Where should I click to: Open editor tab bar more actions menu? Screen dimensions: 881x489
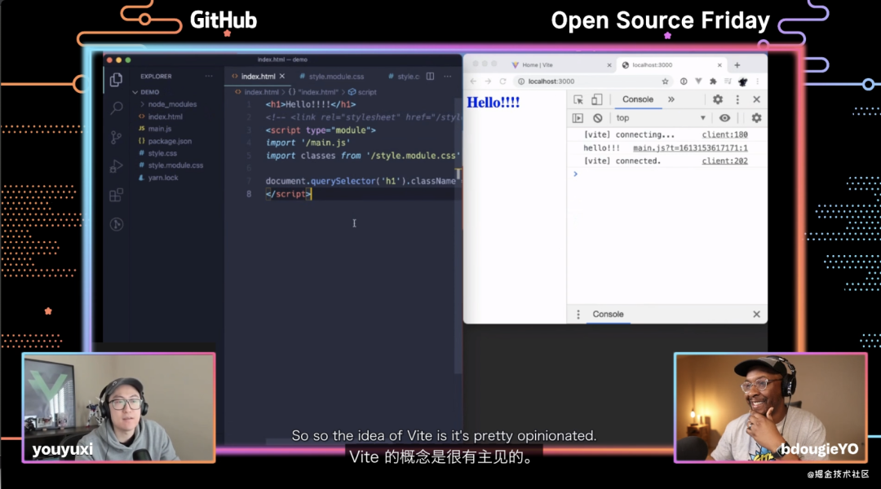click(x=447, y=76)
